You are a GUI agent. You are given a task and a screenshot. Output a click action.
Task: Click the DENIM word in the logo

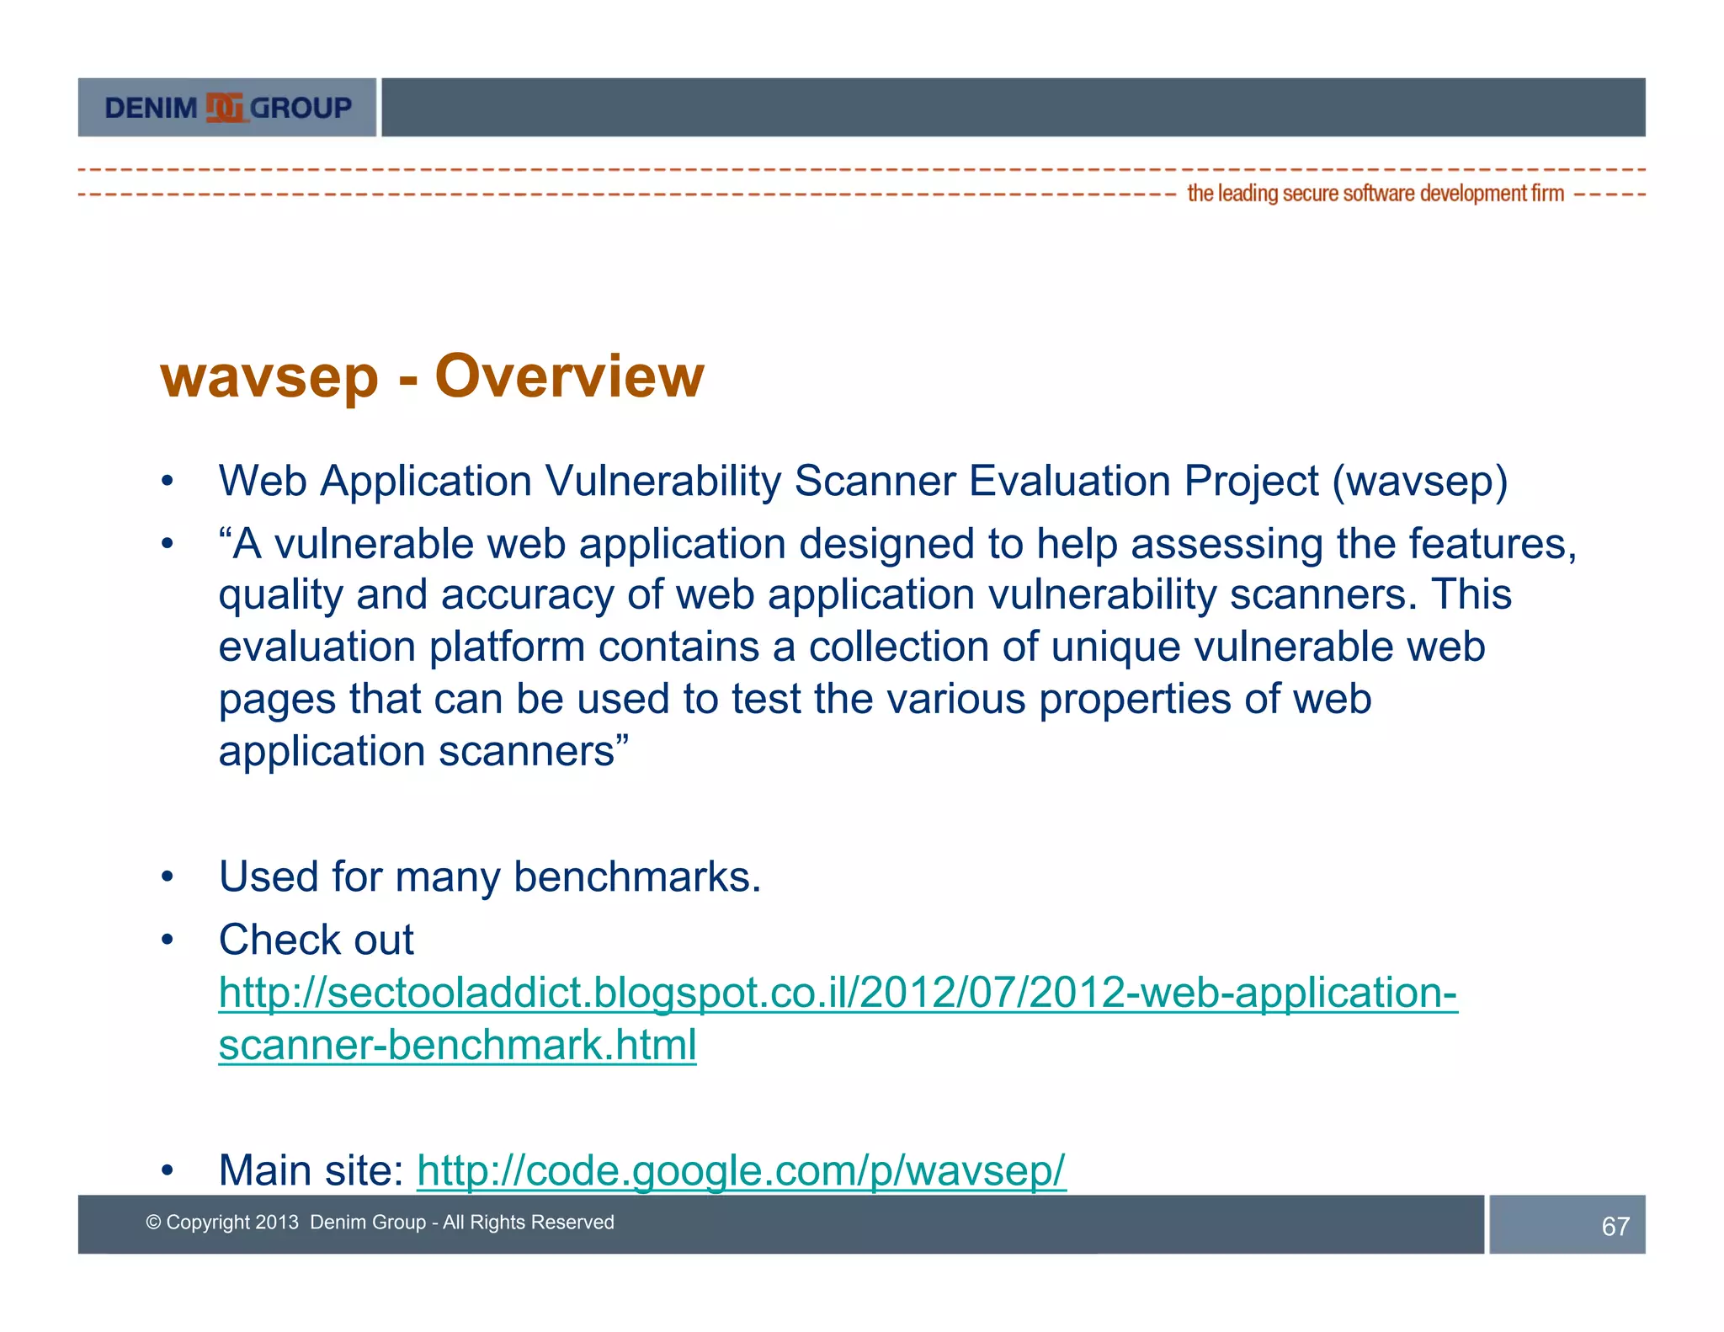click(x=151, y=108)
